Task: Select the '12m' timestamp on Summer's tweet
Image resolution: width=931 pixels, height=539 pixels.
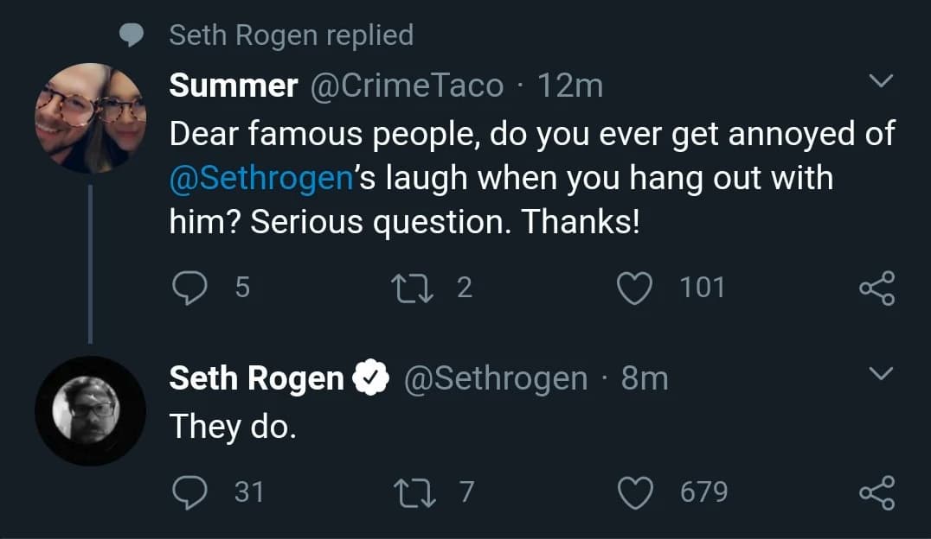Action: click(571, 85)
